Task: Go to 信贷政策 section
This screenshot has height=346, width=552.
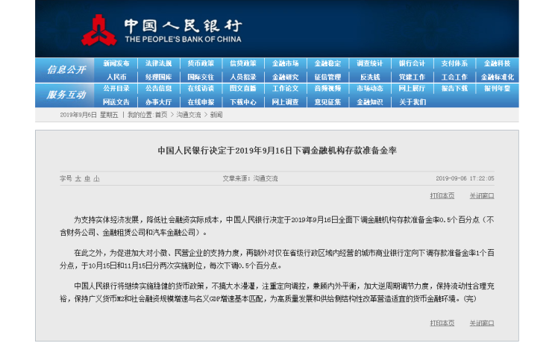Action: pyautogui.click(x=243, y=63)
